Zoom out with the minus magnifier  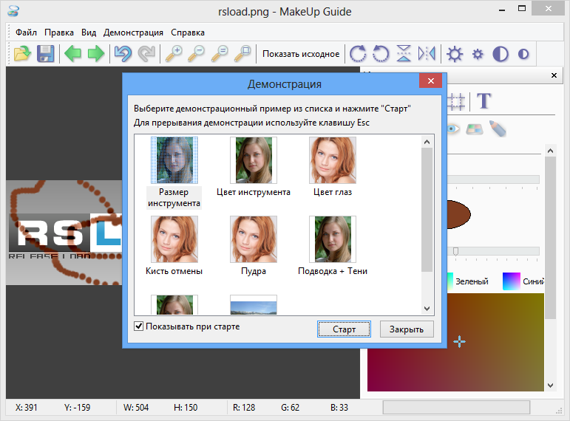pyautogui.click(x=197, y=54)
